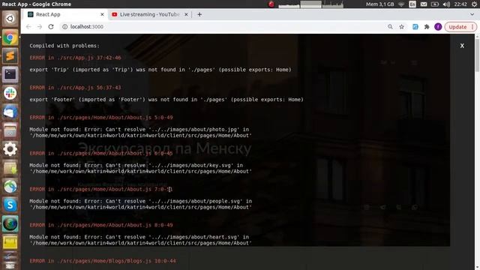Viewport: 480px width, 270px height.
Task: Click the blue extension icon in toolbar
Action: point(415,27)
